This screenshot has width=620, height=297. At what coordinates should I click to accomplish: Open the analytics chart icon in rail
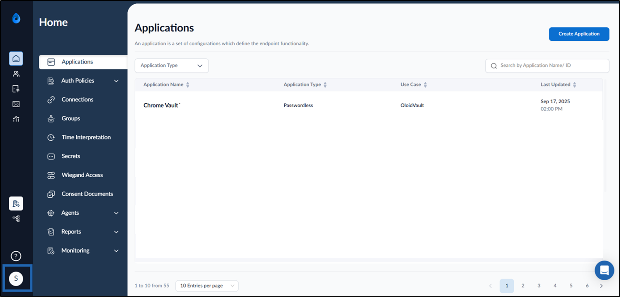16,119
